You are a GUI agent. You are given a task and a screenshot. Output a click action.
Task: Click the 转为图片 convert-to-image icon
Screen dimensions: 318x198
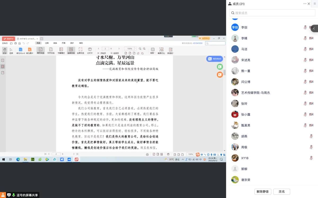tap(30, 50)
